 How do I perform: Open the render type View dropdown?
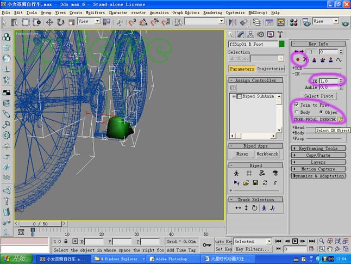pos(325,21)
